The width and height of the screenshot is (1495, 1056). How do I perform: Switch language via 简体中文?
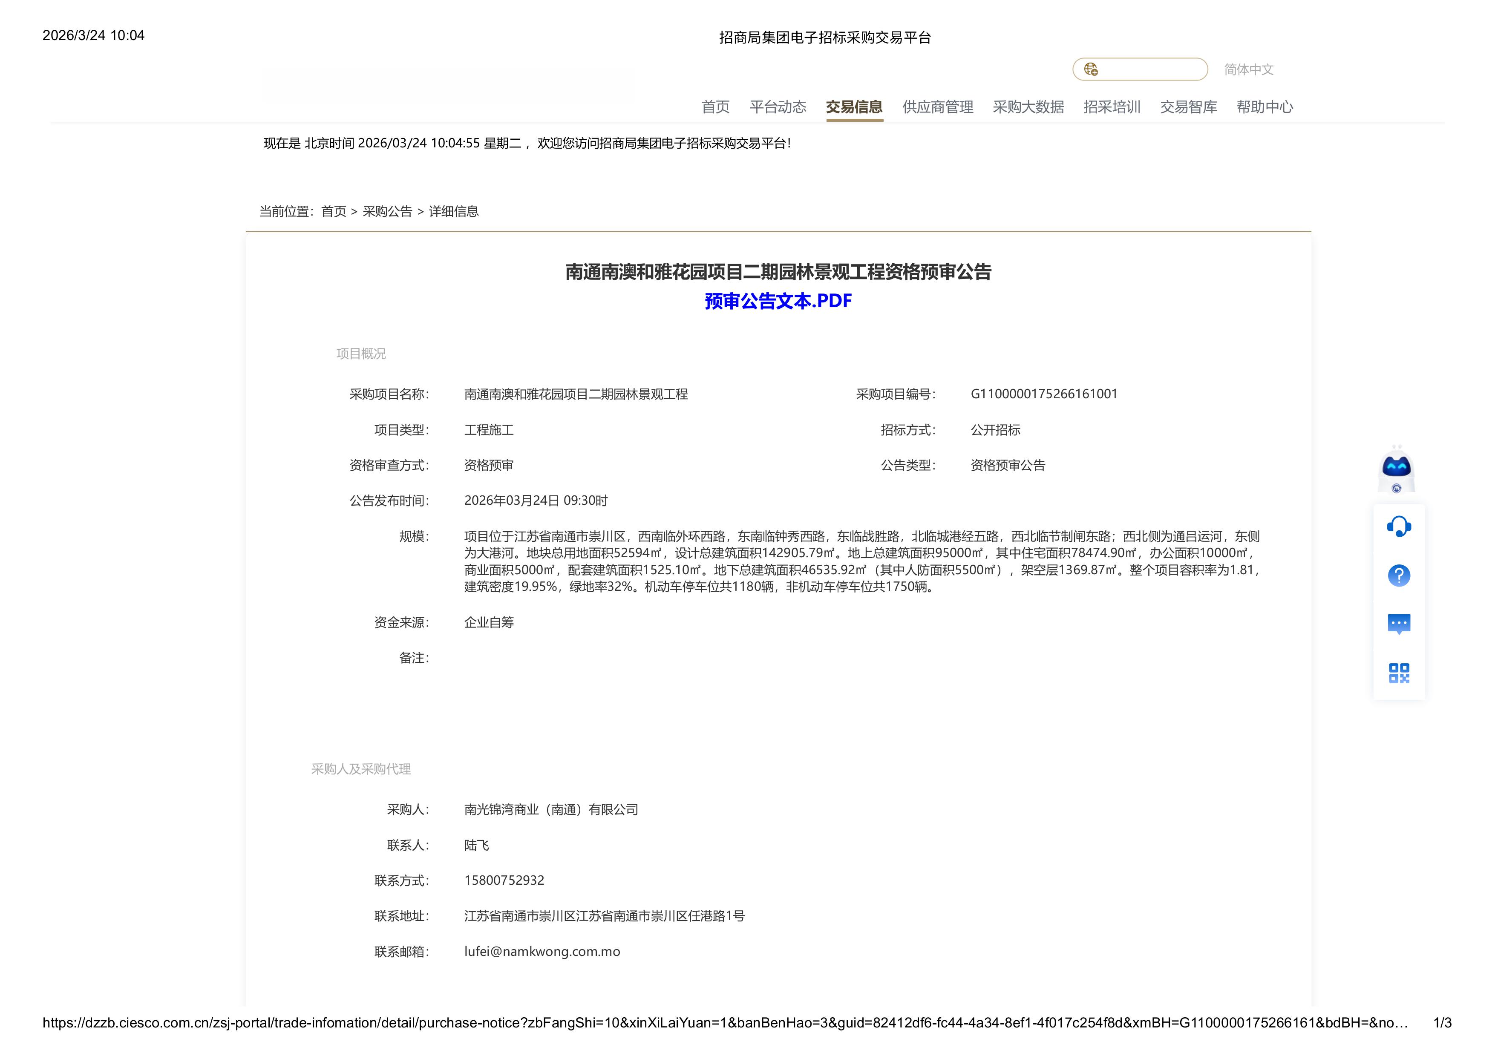(x=1248, y=69)
